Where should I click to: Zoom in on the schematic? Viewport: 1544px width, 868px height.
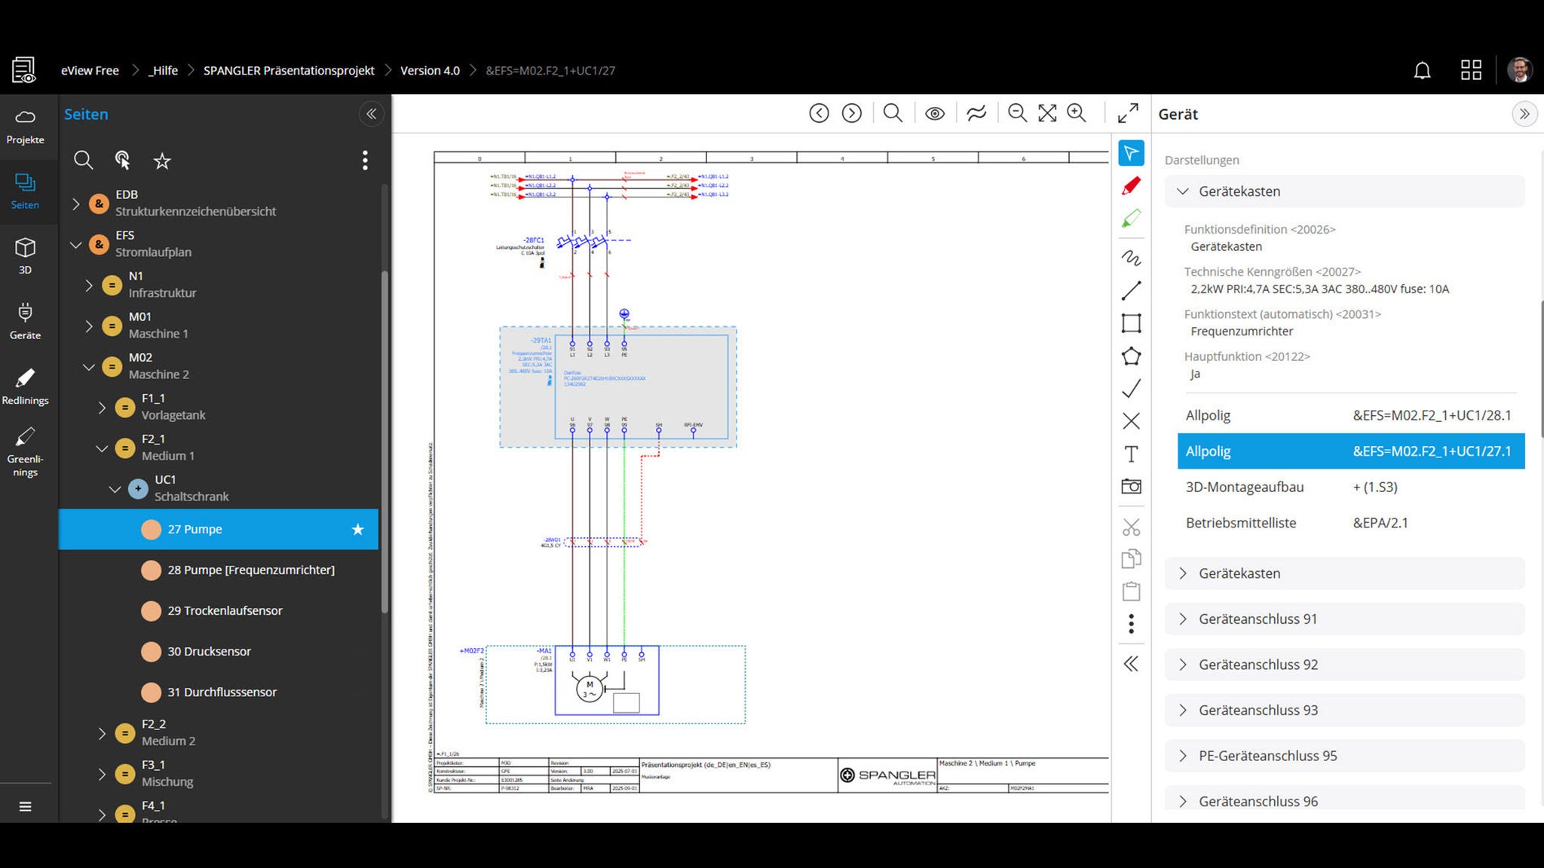pos(1077,113)
